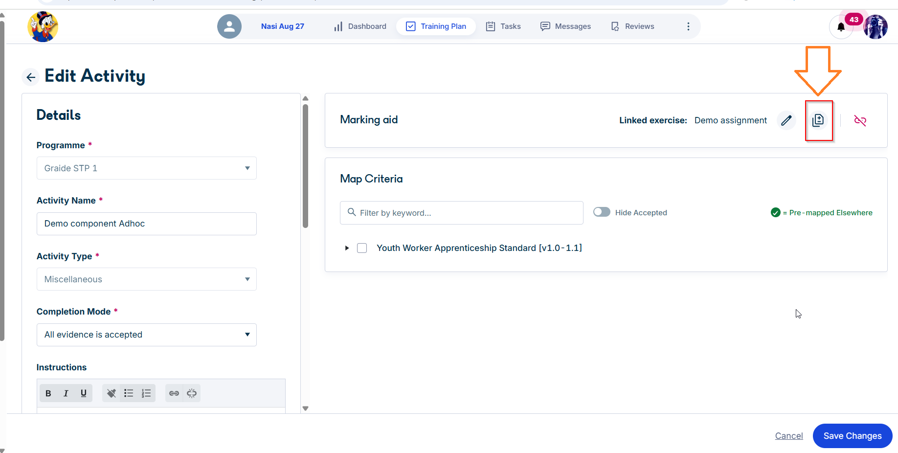Click the Save Changes button

pos(853,436)
